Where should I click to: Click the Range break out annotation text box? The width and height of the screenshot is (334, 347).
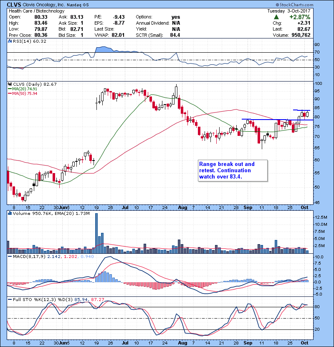(233, 171)
